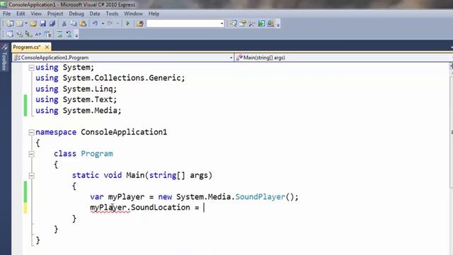Click the Paste clipboard icon

click(x=83, y=23)
